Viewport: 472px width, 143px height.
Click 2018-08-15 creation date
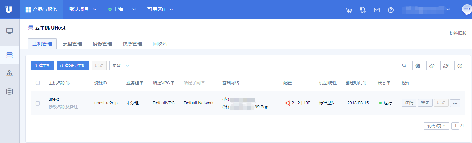click(358, 103)
